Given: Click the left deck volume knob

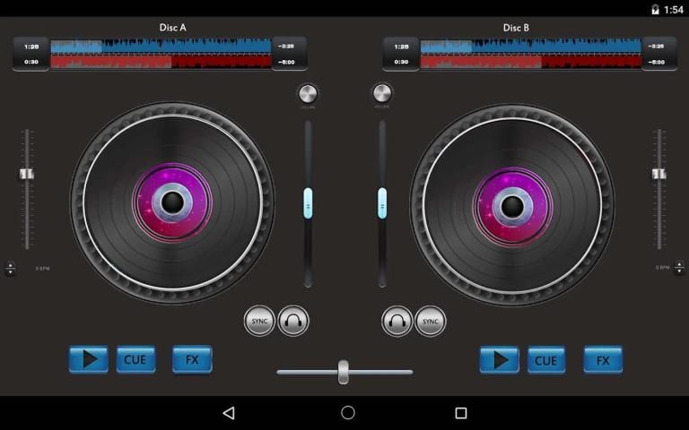Looking at the screenshot, I should click(x=308, y=94).
